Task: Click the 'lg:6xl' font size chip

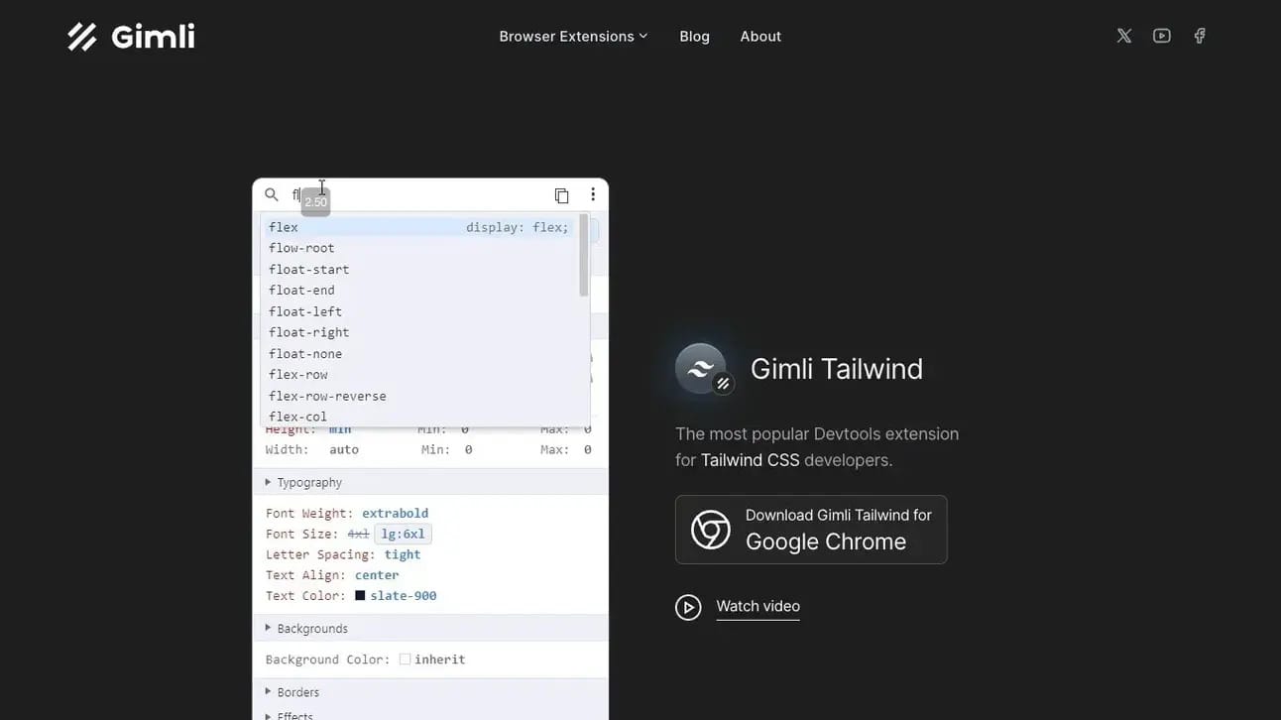Action: tap(403, 534)
